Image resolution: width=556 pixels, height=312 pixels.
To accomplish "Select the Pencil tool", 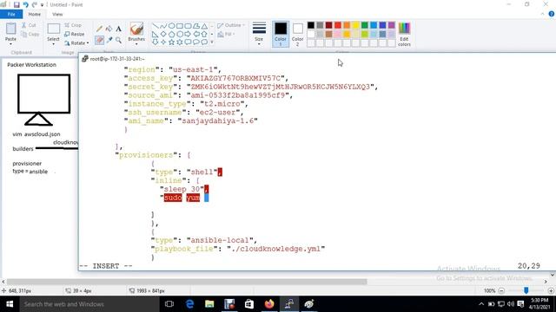I will (99, 29).
